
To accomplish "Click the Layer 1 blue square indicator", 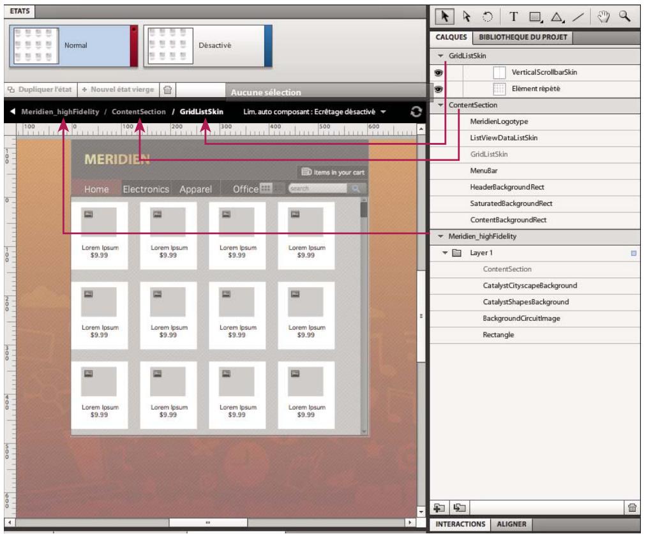I will pos(634,253).
